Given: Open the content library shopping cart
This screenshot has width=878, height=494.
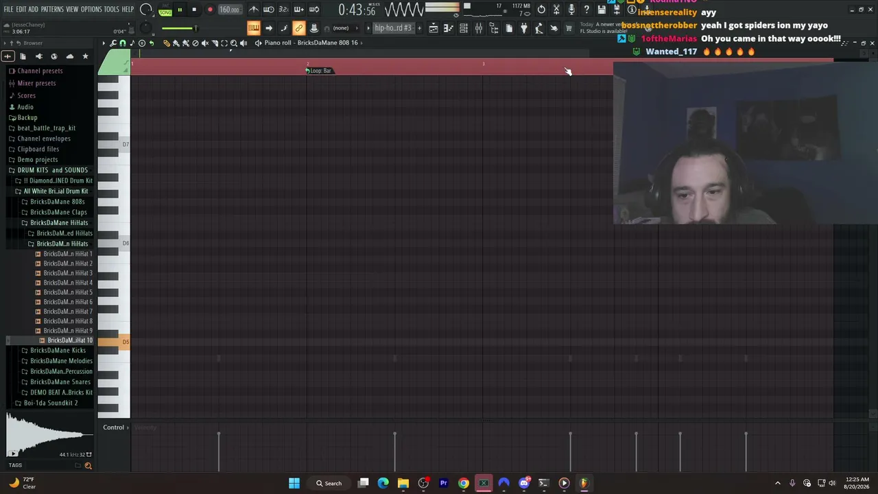Looking at the screenshot, I should click(x=569, y=28).
